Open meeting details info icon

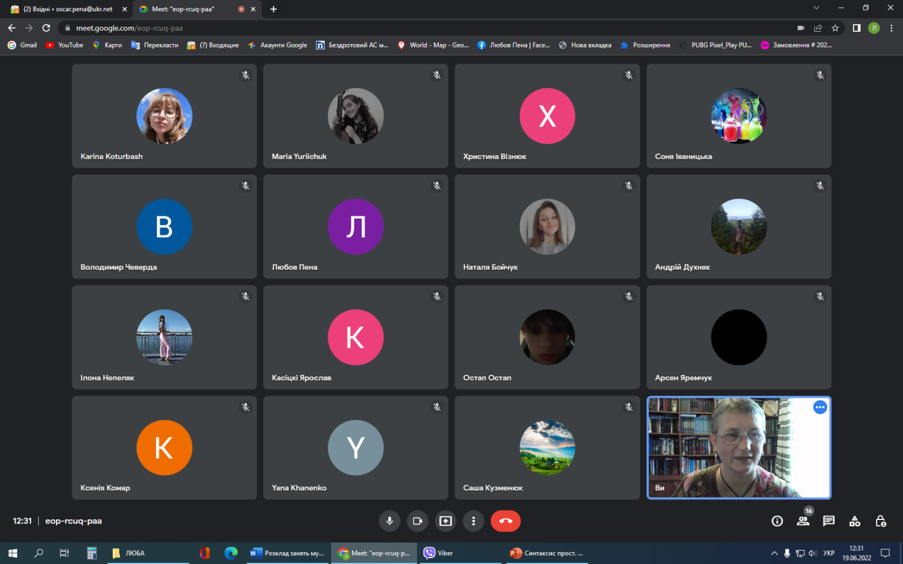(x=777, y=521)
